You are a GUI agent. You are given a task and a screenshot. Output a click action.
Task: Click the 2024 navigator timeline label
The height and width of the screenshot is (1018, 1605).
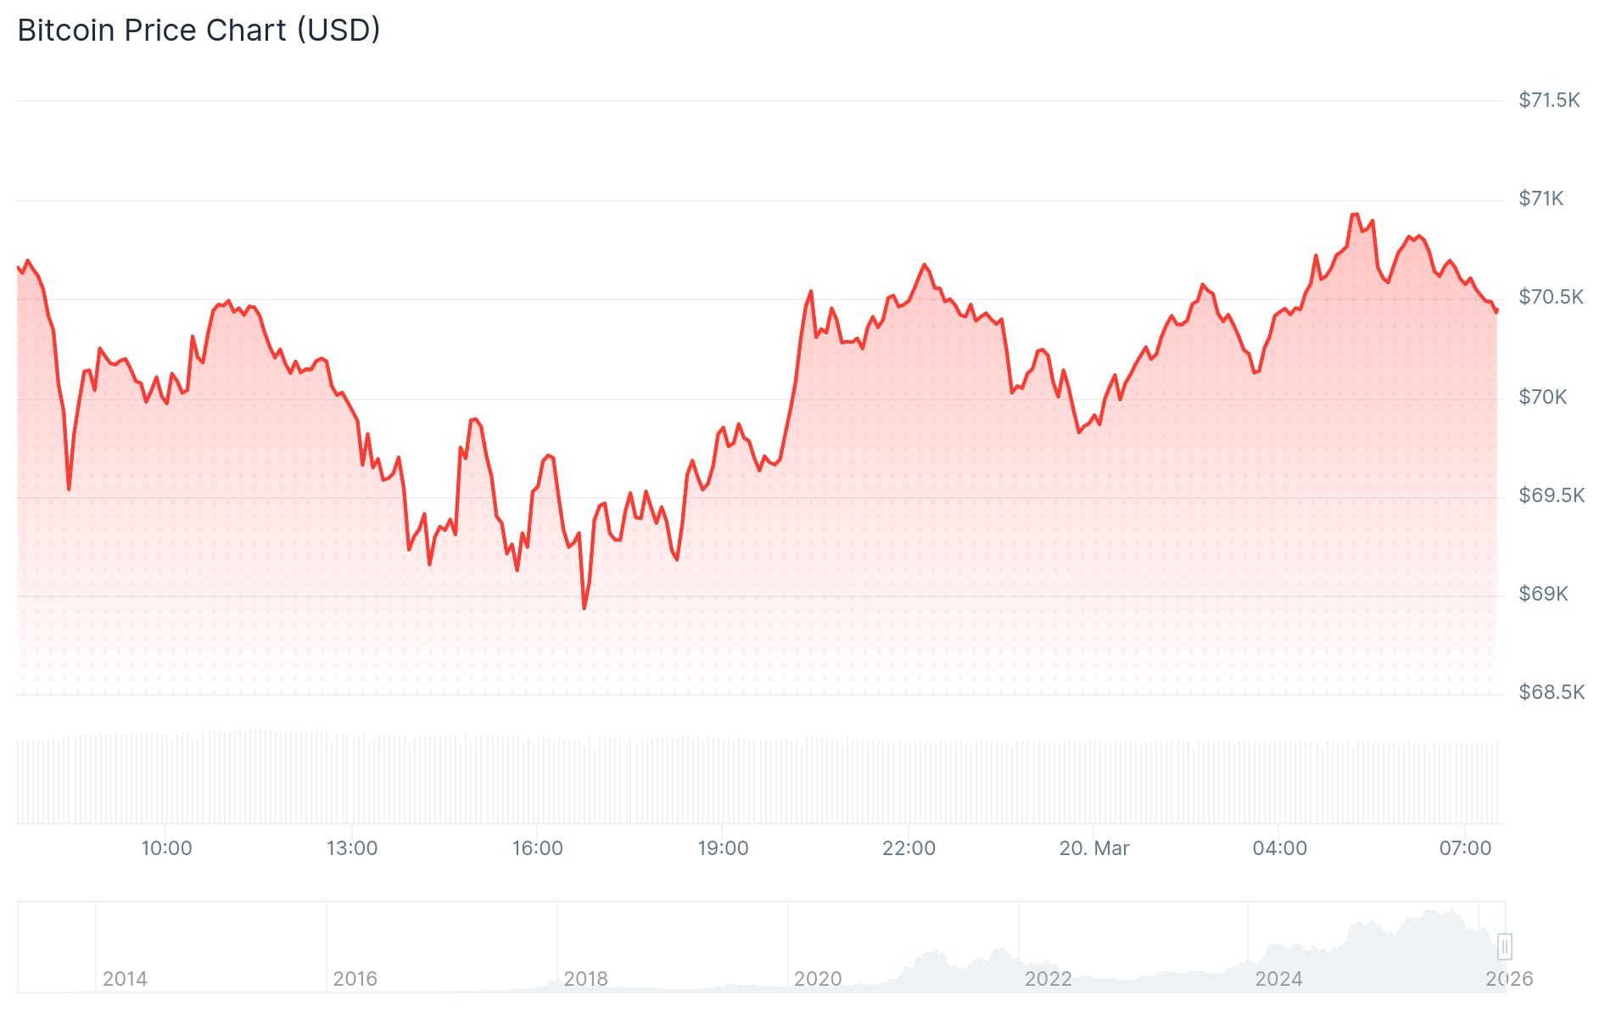coord(1278,979)
